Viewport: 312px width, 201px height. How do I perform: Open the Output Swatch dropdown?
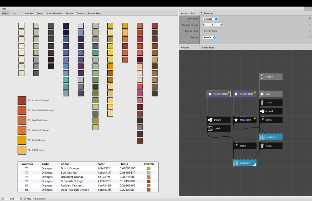(209, 37)
